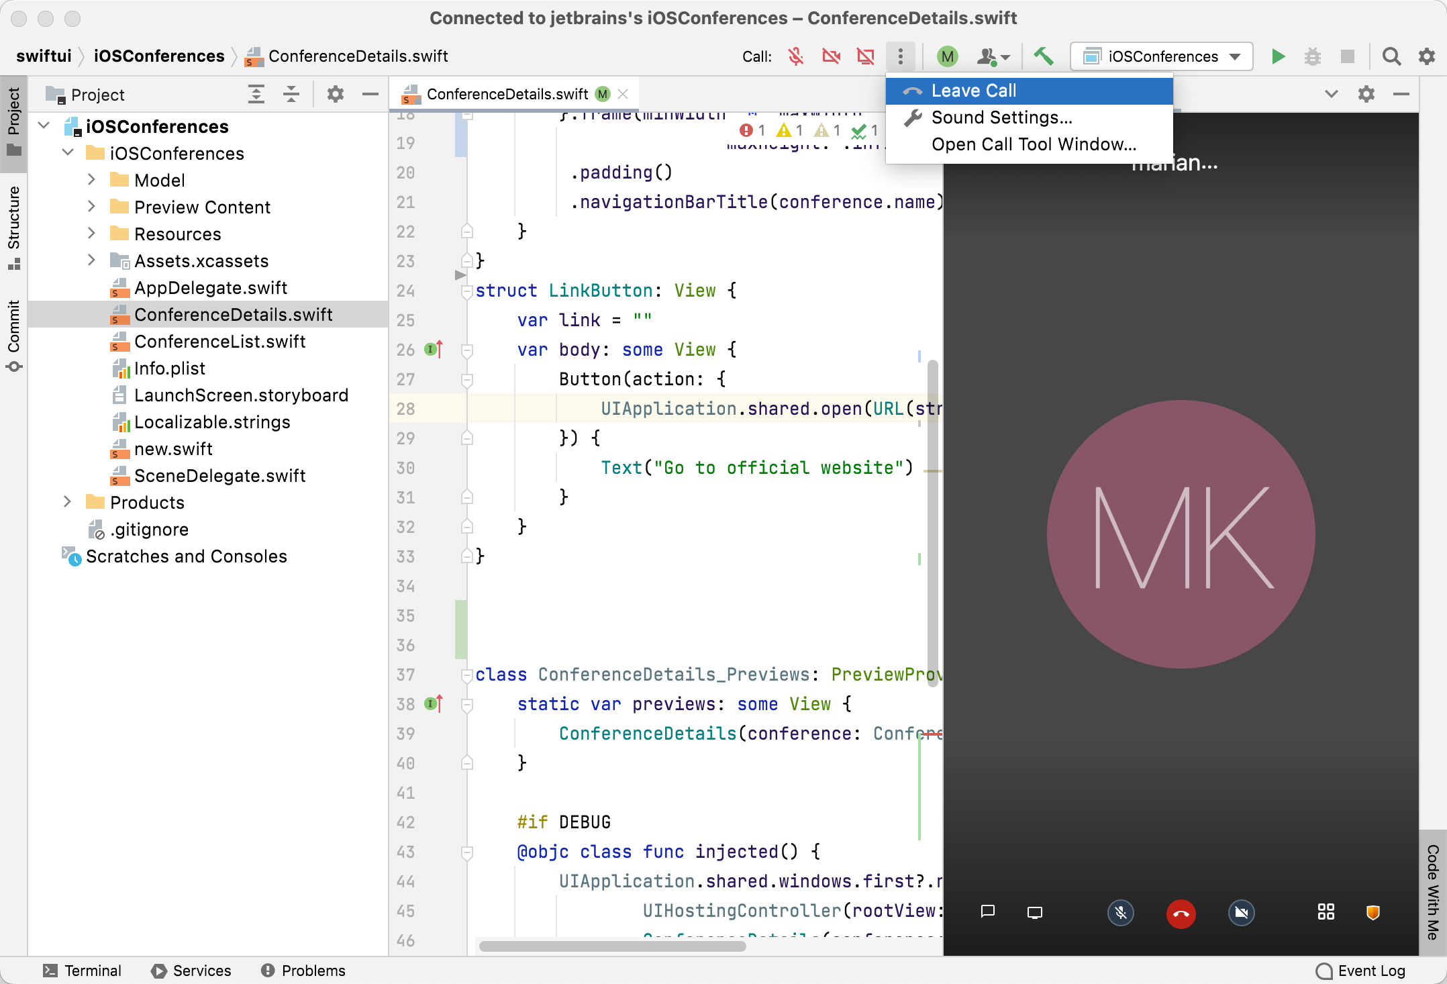
Task: Open SceneDelegate.swift file
Action: point(208,476)
